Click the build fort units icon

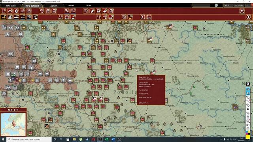tap(105, 17)
